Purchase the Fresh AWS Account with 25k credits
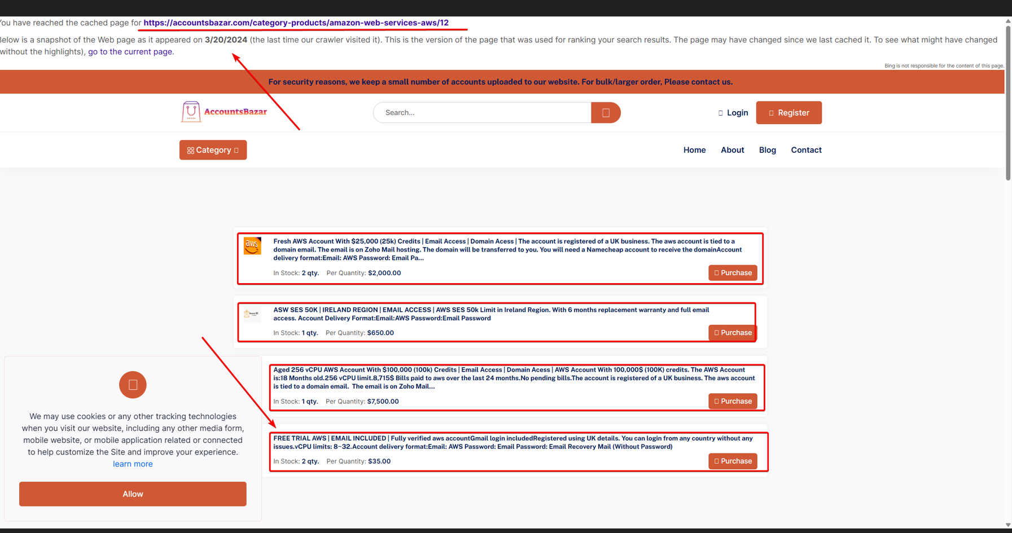 [x=733, y=273]
